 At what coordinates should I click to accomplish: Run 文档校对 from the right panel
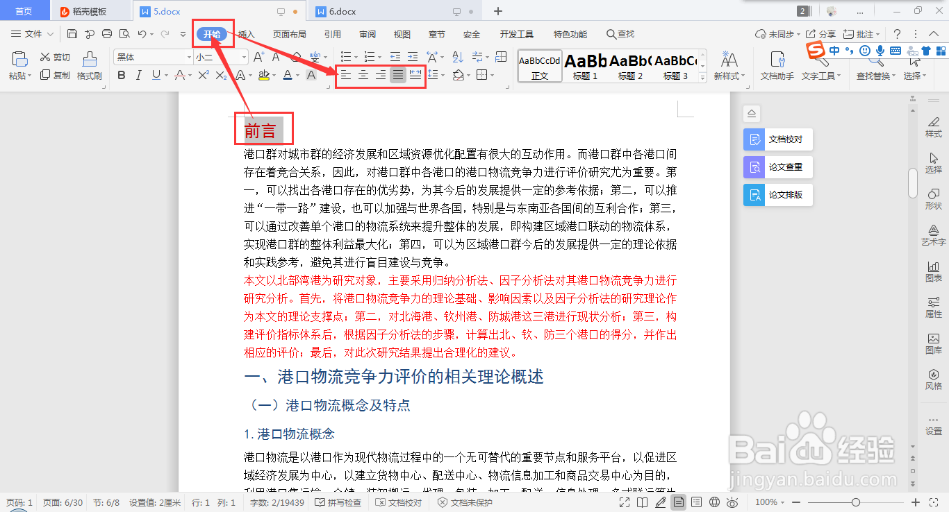[777, 139]
